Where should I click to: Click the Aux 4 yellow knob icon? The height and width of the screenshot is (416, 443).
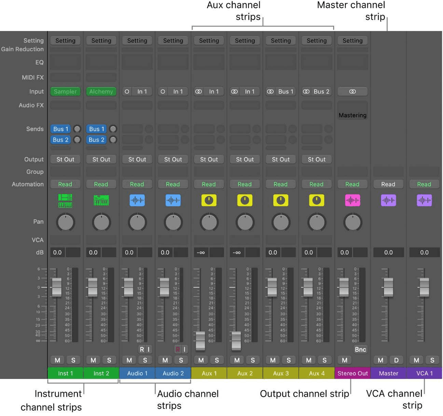316,200
